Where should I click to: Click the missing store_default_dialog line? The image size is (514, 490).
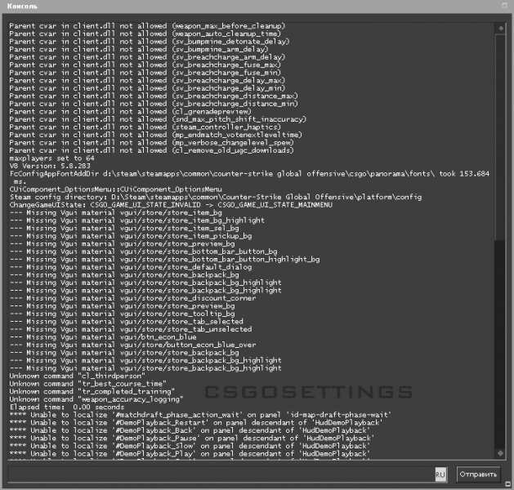pyautogui.click(x=131, y=267)
